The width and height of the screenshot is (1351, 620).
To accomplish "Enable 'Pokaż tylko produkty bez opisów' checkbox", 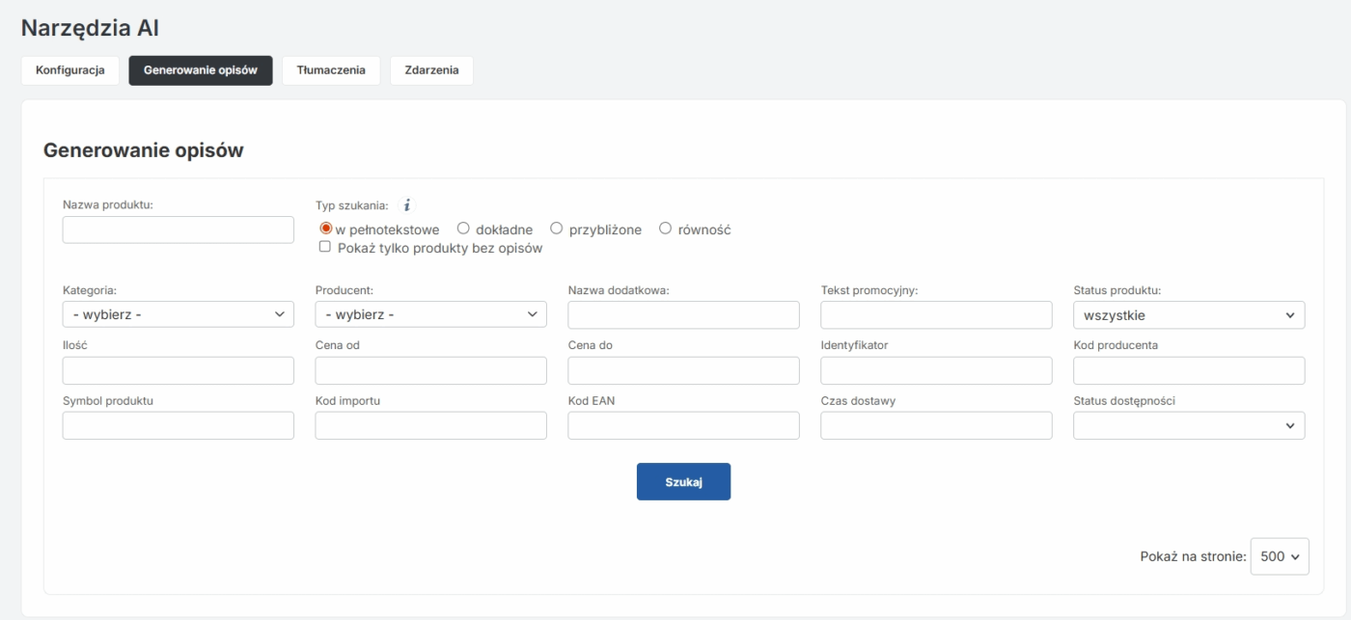I will click(325, 248).
